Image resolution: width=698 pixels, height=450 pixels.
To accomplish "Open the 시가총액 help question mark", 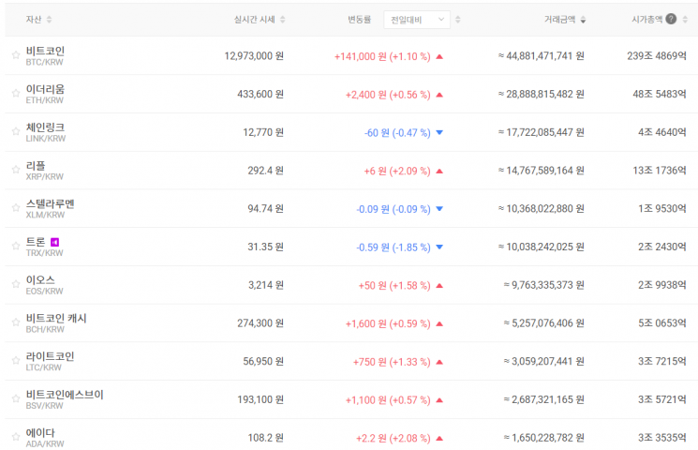I will point(671,19).
